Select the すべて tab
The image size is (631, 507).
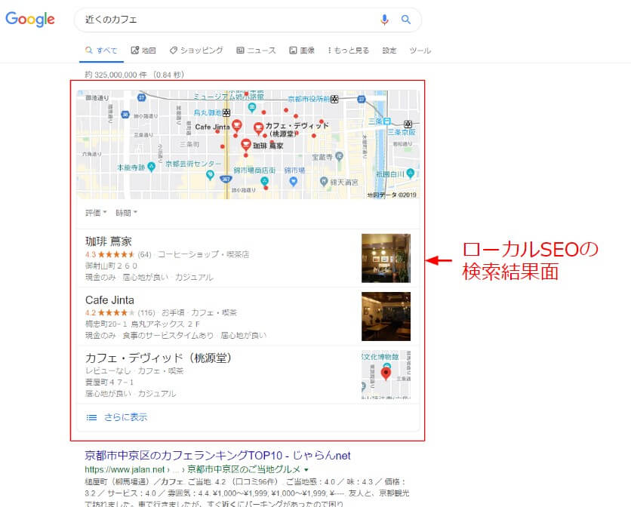[x=101, y=51]
